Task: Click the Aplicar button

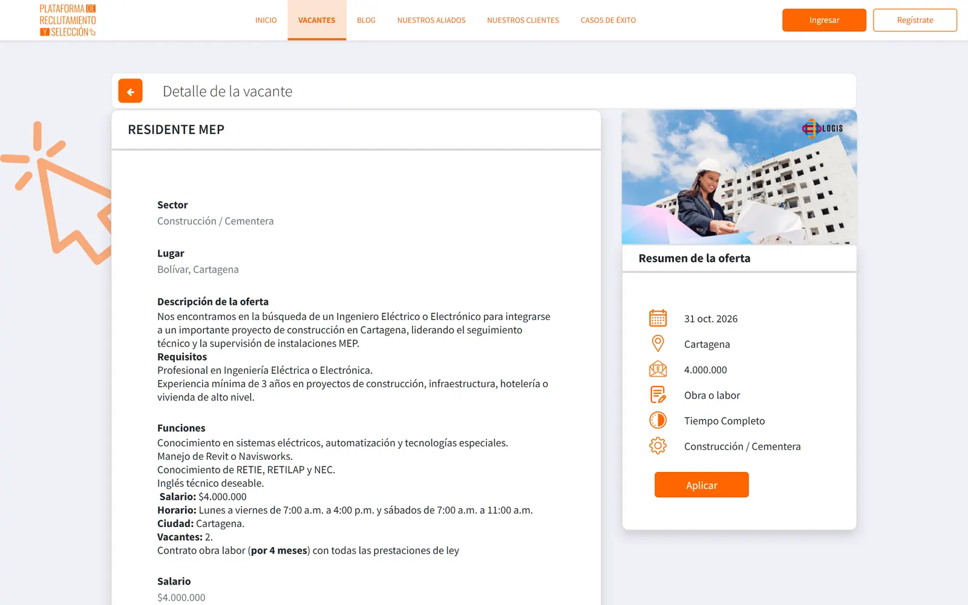Action: [x=701, y=485]
